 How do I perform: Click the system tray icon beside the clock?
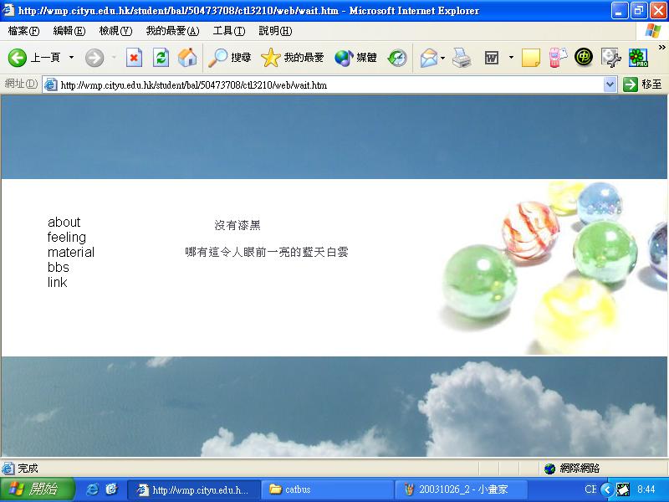(623, 489)
